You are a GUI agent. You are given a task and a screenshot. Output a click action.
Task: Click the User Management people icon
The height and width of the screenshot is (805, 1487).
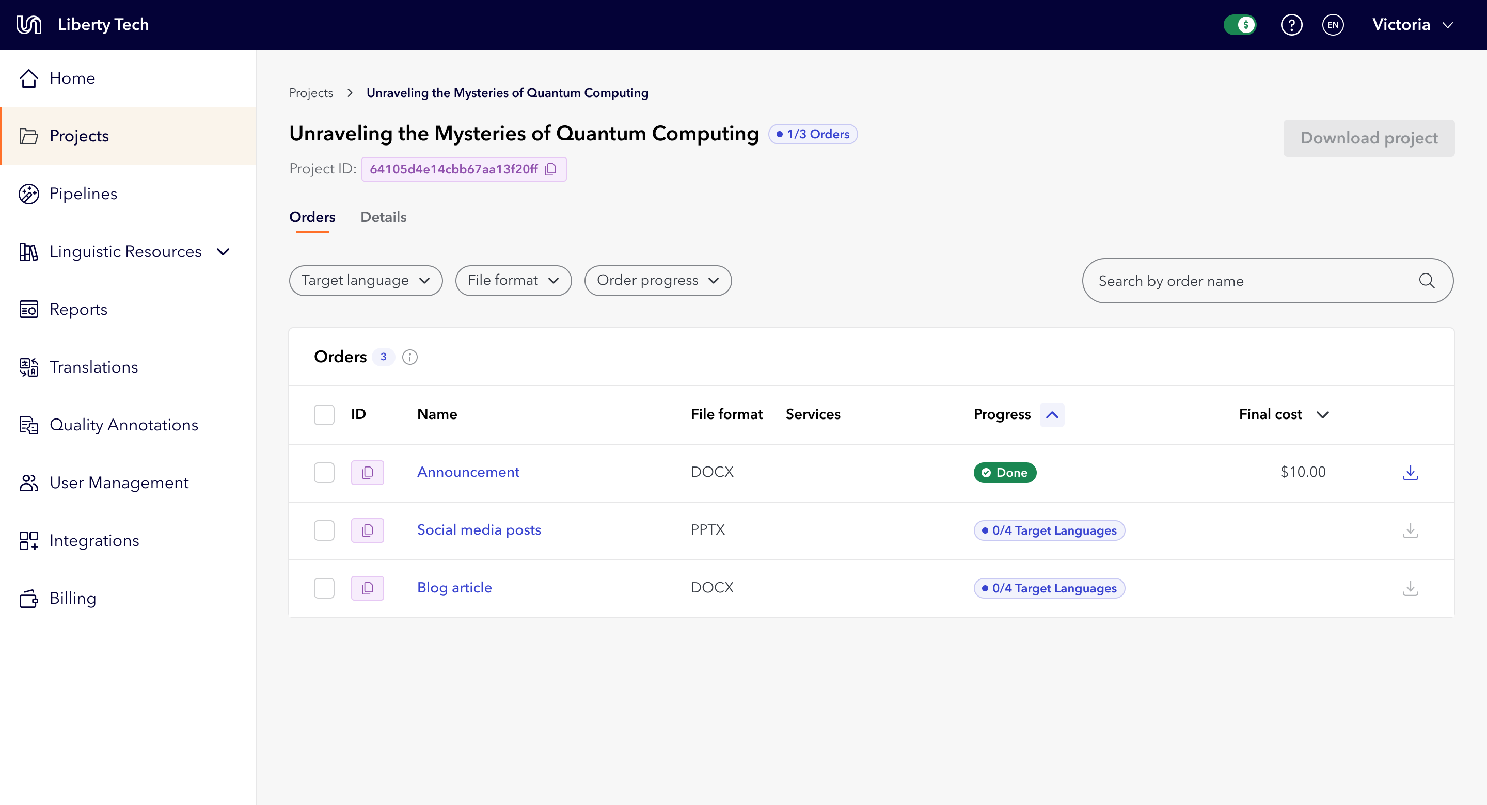coord(29,482)
